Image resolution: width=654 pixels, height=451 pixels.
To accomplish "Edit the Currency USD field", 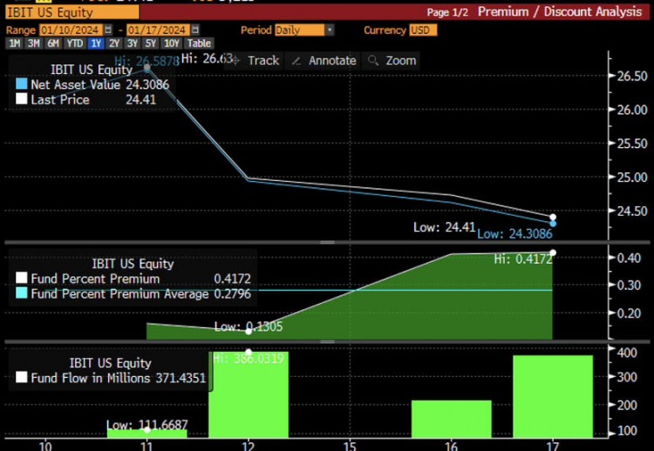I will pyautogui.click(x=423, y=30).
